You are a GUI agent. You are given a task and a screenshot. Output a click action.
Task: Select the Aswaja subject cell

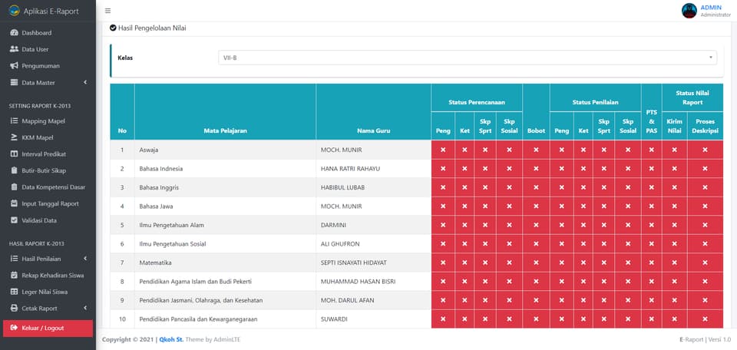pos(225,150)
